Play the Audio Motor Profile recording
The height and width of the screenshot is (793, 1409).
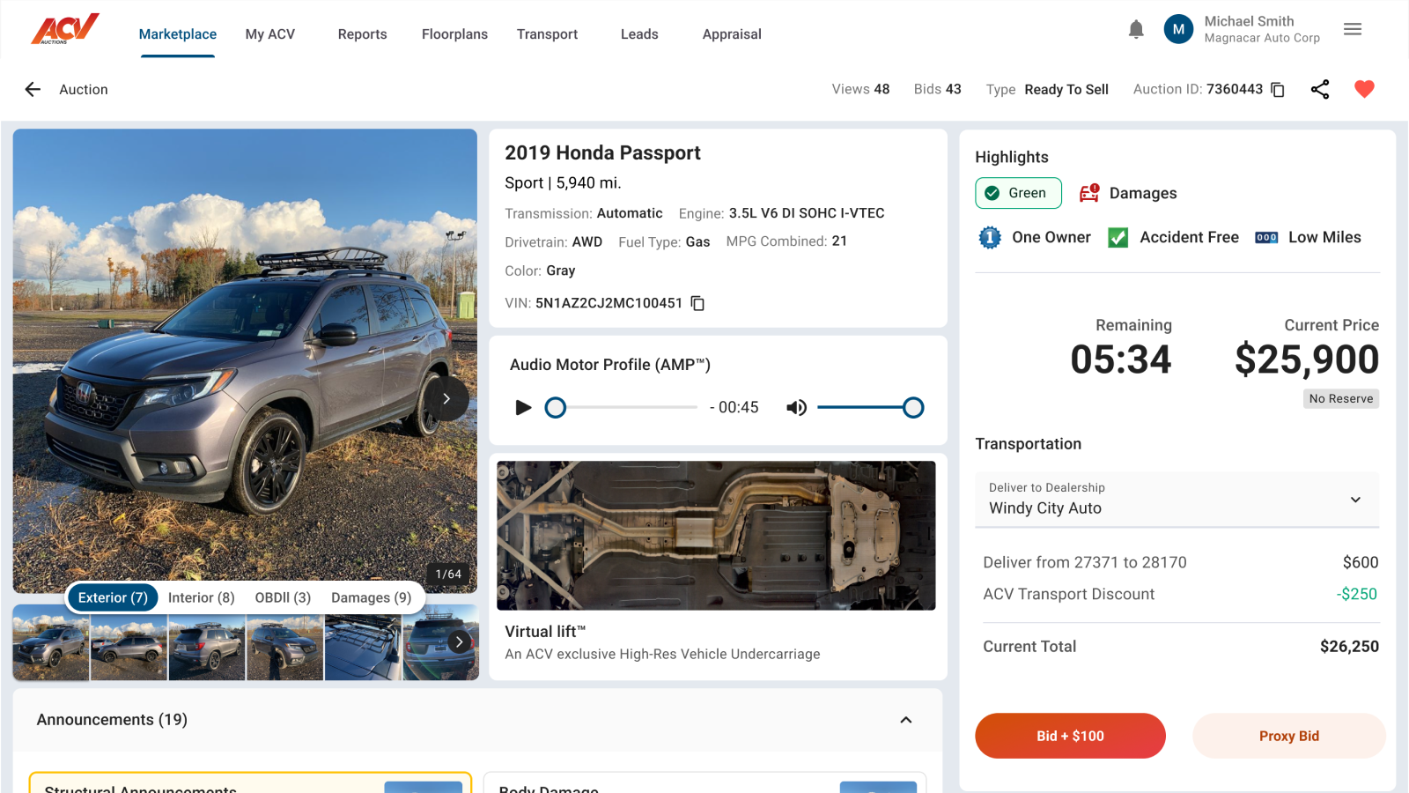coord(523,407)
